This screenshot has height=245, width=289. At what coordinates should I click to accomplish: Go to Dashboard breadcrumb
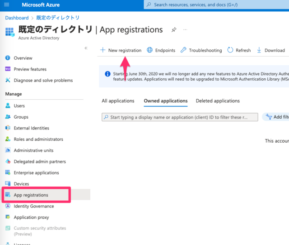click(x=17, y=18)
